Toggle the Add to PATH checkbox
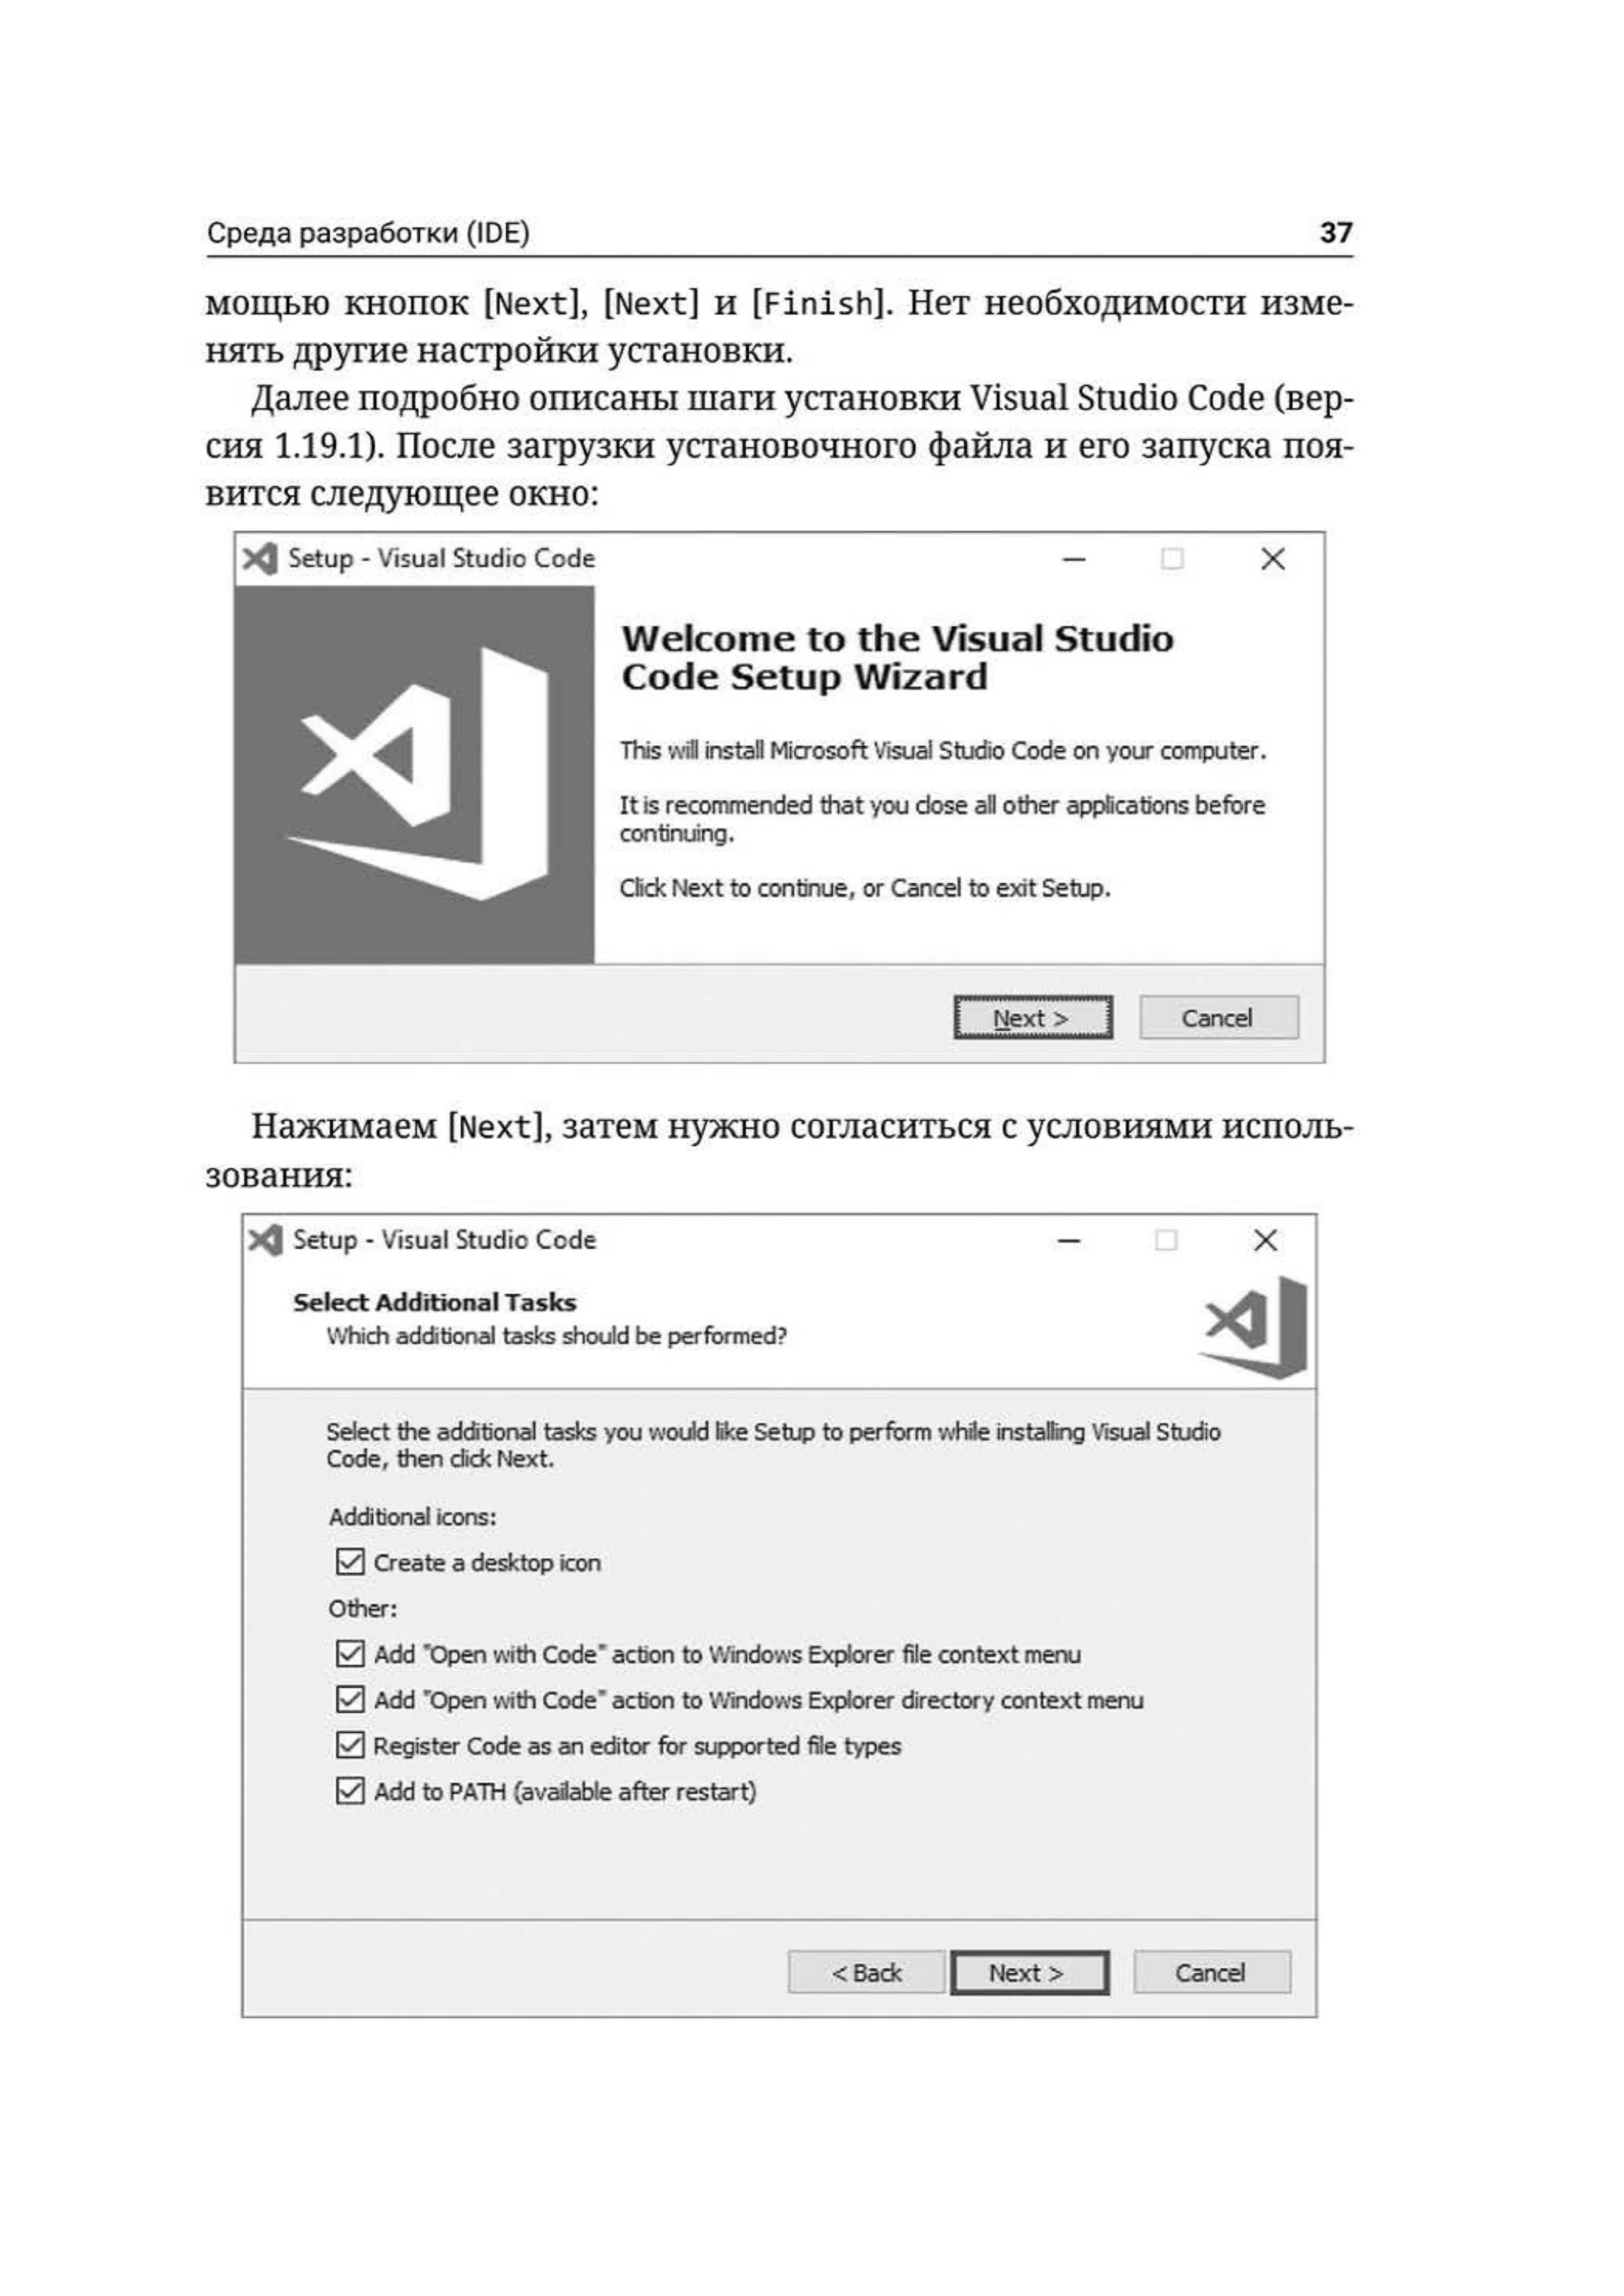Screen dimensions: 1624x2296 (350, 1790)
